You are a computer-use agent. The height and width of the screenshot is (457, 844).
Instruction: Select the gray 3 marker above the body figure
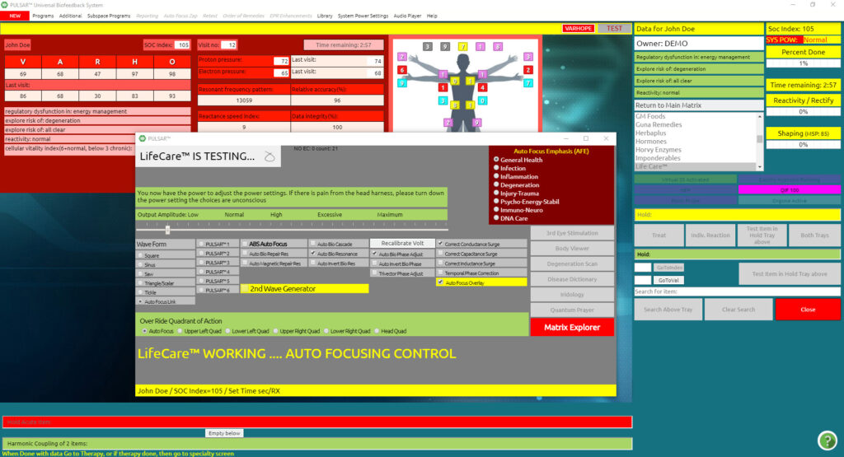[427, 47]
